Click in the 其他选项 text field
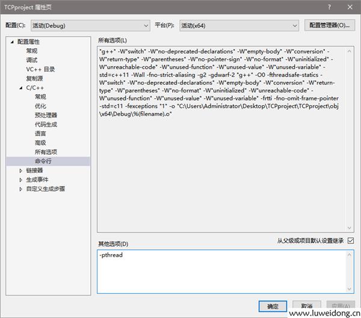 [x=223, y=271]
